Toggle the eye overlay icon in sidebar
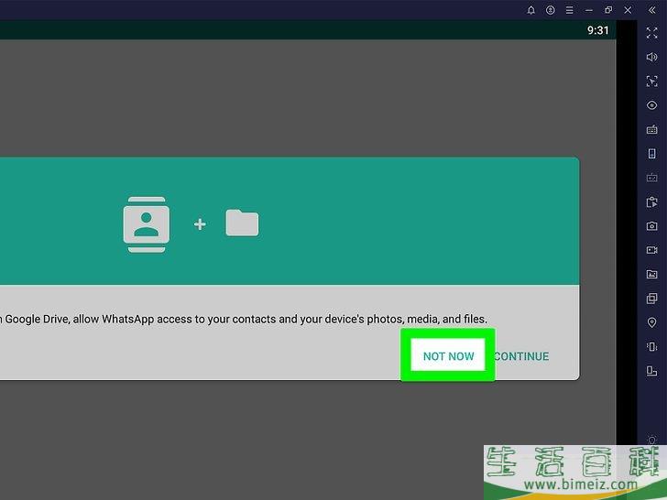Screen dimensions: 667x500 point(651,105)
